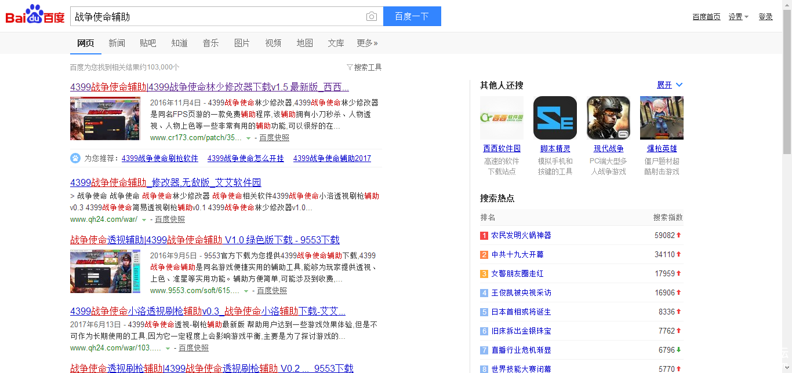The width and height of the screenshot is (792, 373).
Task: Click the 登录 link
Action: click(x=765, y=17)
